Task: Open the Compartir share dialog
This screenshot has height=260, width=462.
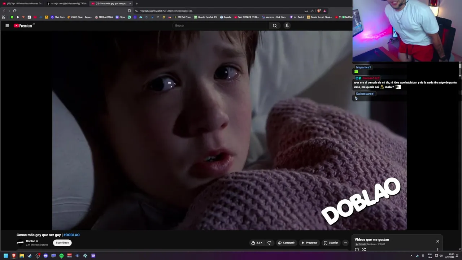Action: tap(286, 243)
